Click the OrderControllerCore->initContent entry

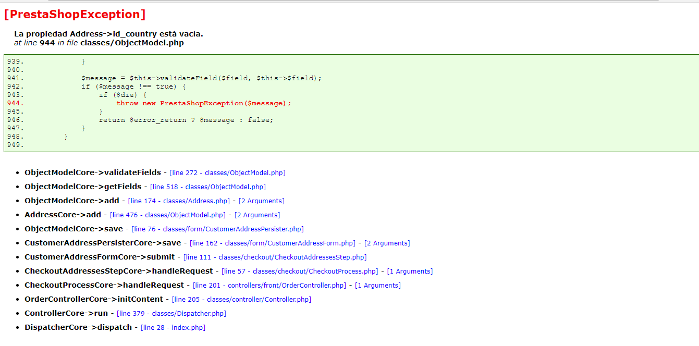[94, 299]
